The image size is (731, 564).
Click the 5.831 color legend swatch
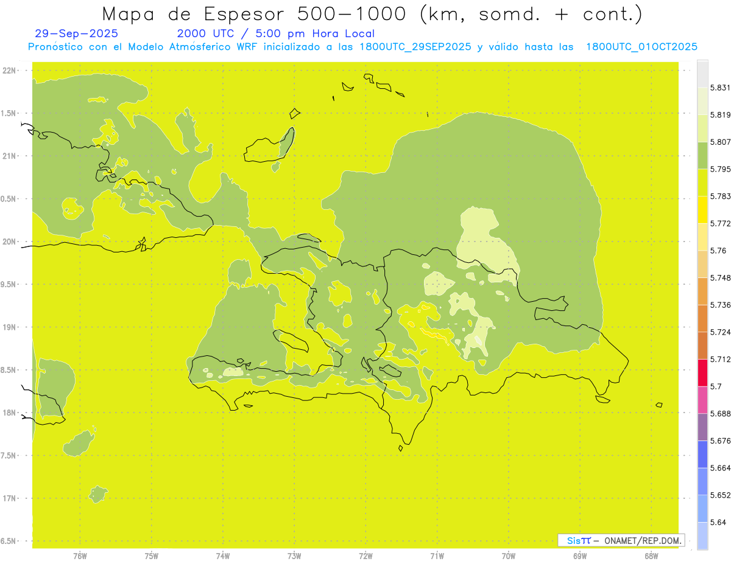point(702,74)
